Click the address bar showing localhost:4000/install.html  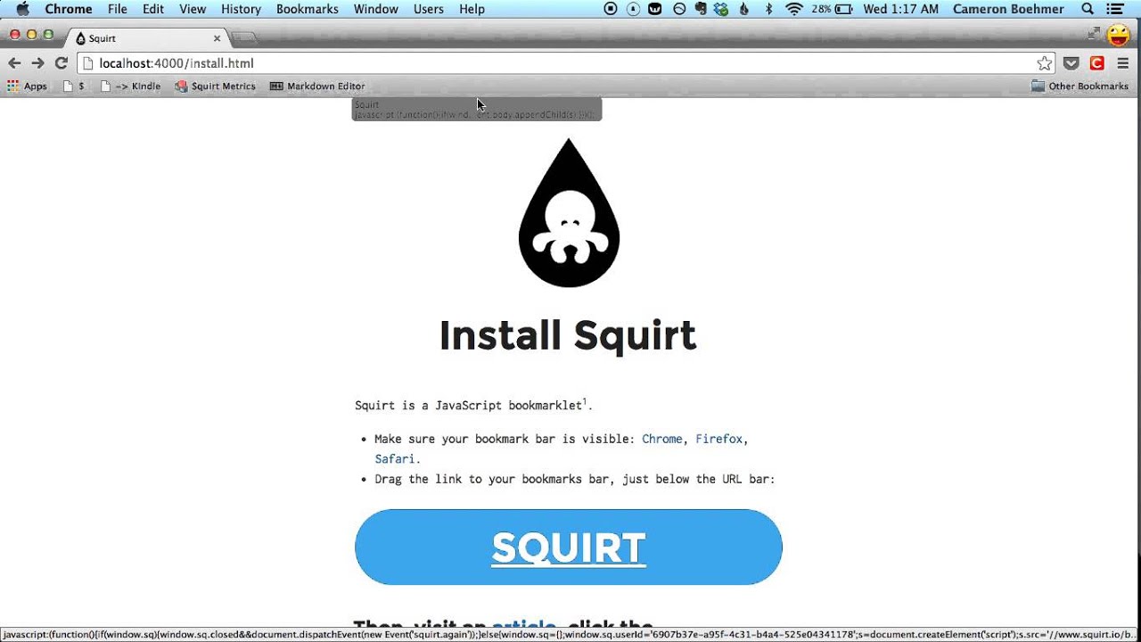(566, 63)
